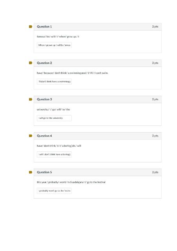Click the Question 2 header title

tap(44, 63)
